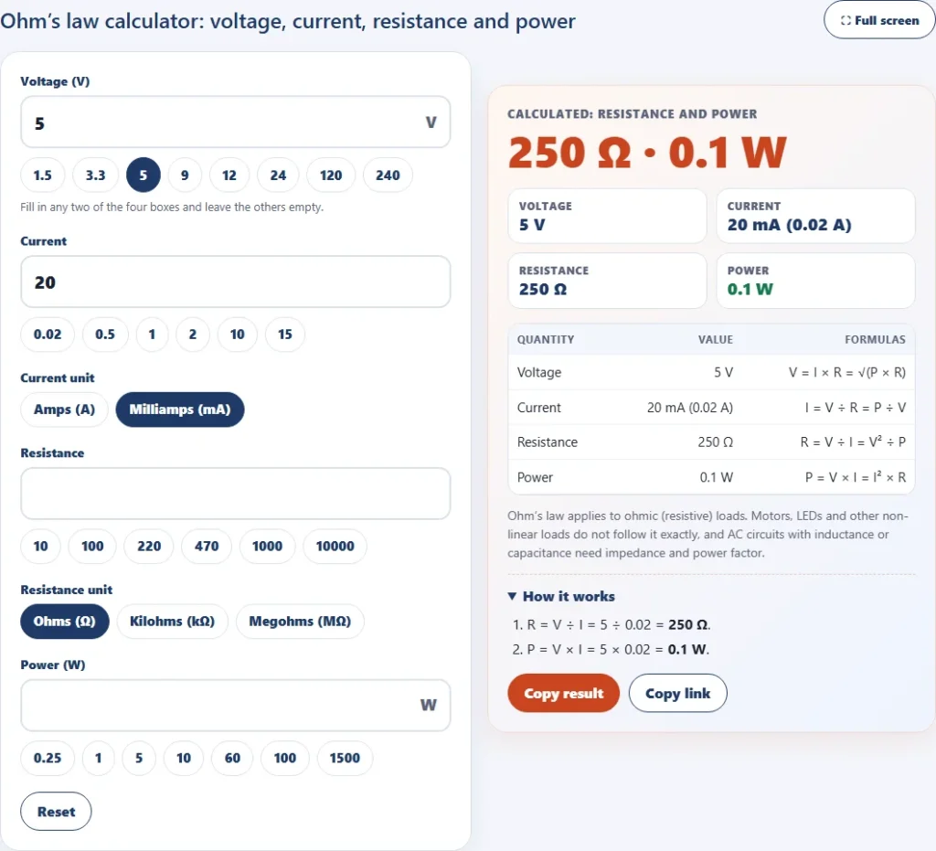
Task: Choose the current preset 1
Action: [153, 335]
